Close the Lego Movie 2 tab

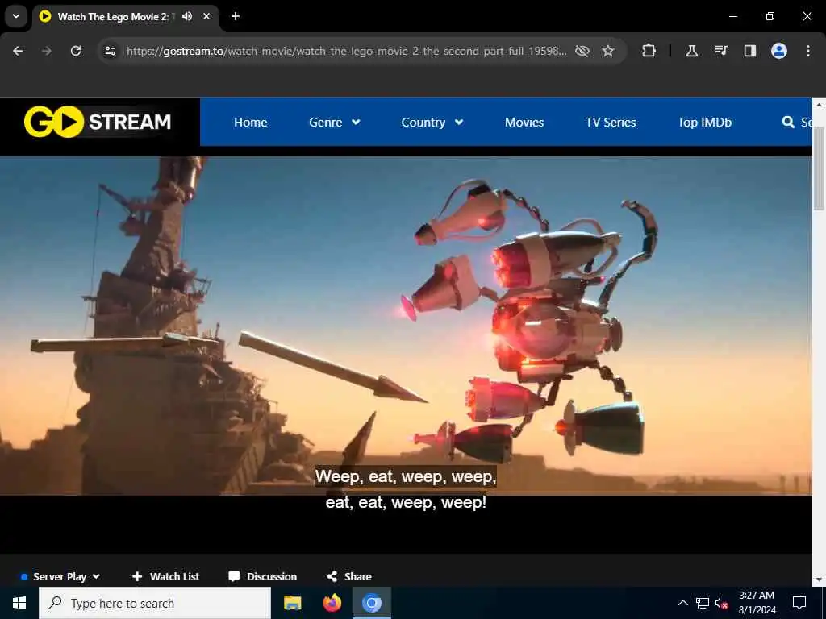point(206,16)
